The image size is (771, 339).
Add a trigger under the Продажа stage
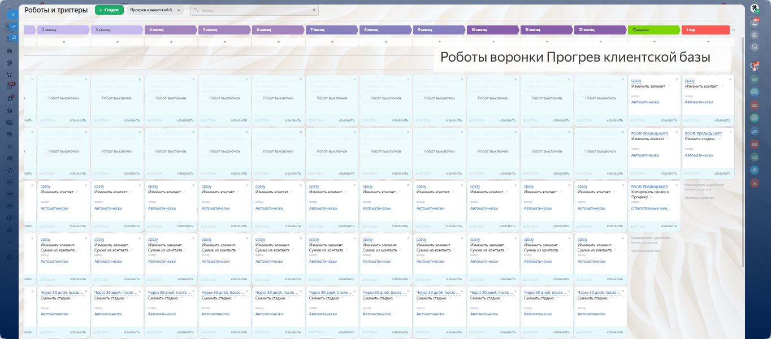pos(654,41)
